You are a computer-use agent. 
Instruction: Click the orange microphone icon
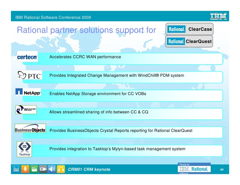click(25, 169)
